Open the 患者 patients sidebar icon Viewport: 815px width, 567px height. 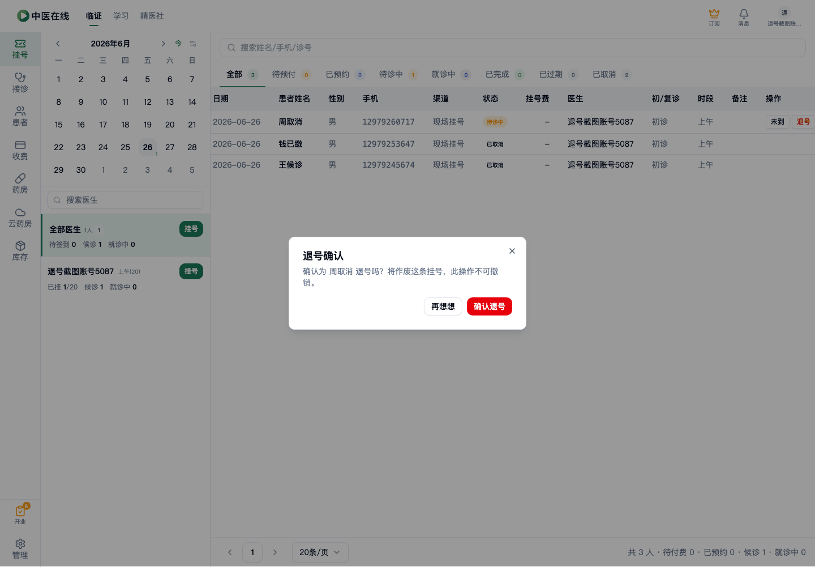click(x=20, y=116)
